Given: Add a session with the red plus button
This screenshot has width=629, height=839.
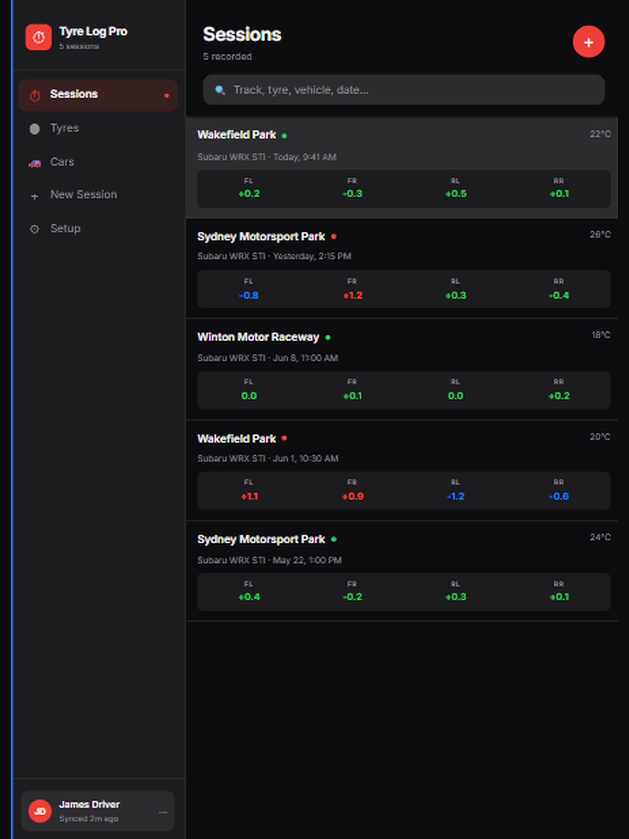Looking at the screenshot, I should tap(588, 42).
